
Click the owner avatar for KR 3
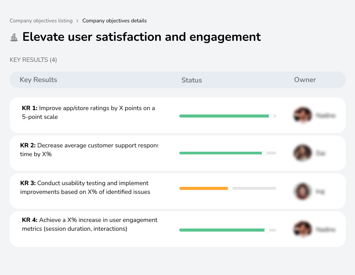[302, 191]
